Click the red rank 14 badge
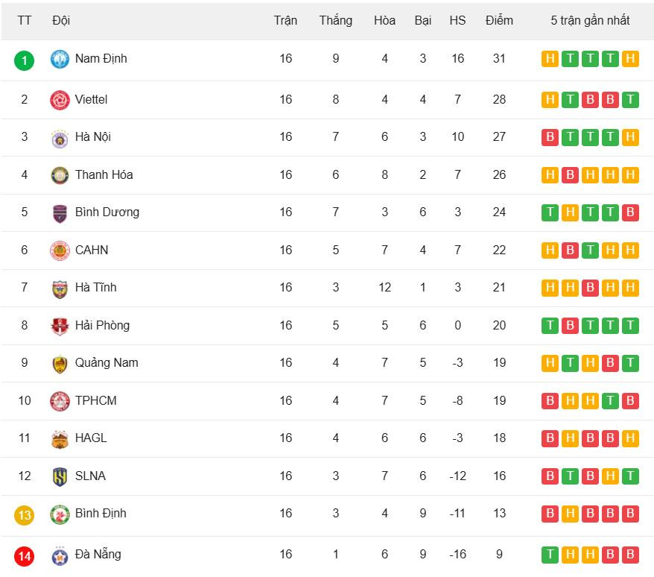The height and width of the screenshot is (577, 654). point(25,556)
